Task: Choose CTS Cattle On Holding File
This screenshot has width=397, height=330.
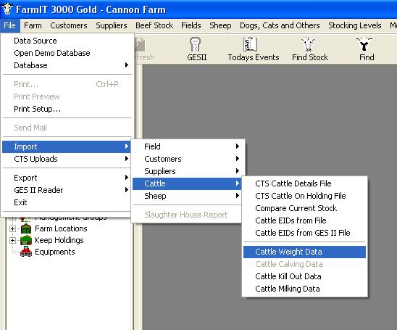Action: pos(304,196)
